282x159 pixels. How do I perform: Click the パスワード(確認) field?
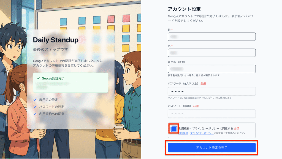click(x=212, y=114)
